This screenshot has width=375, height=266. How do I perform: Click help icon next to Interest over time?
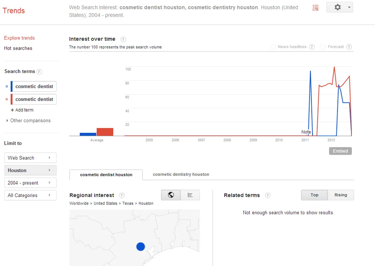123,39
